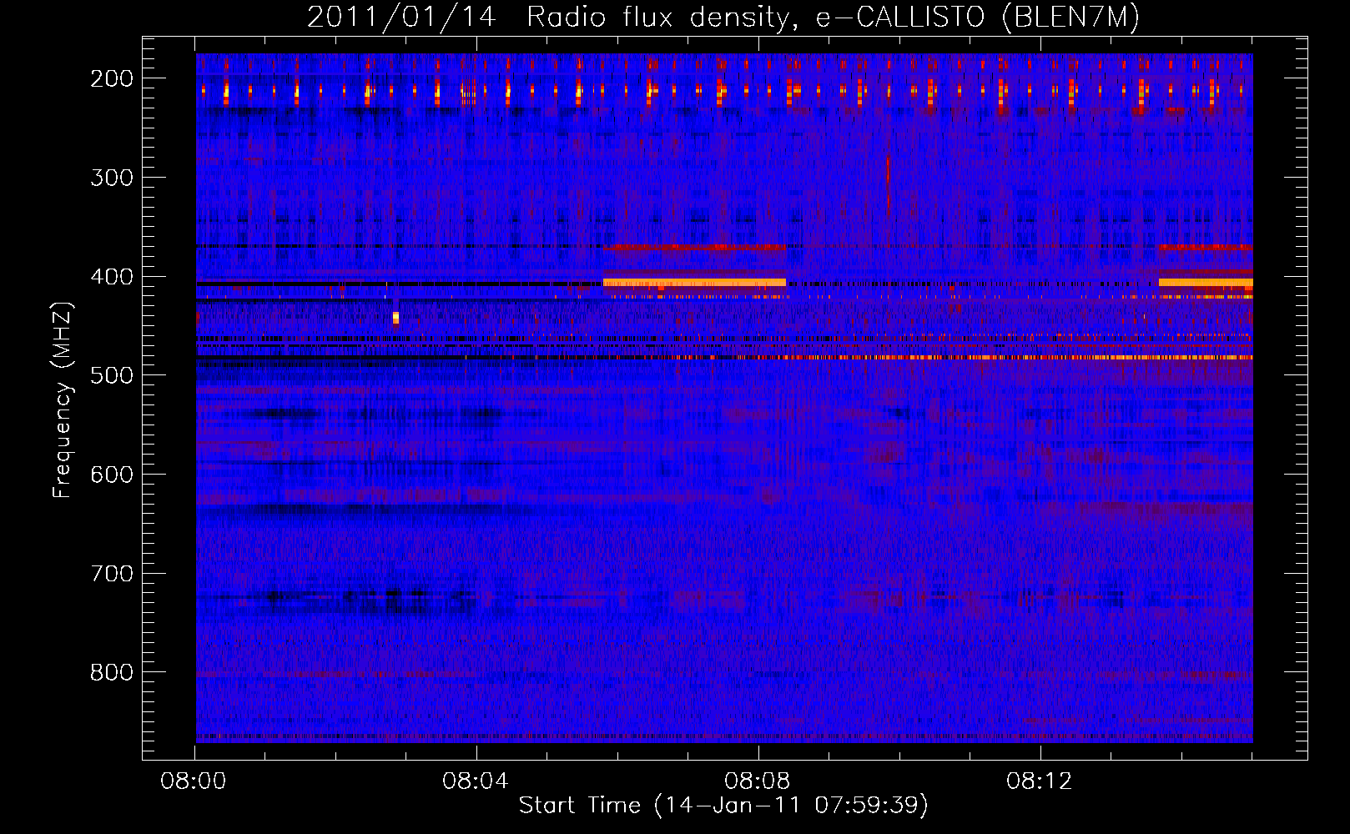Click the 600 frequency tick label
The height and width of the screenshot is (834, 1350).
tap(111, 475)
